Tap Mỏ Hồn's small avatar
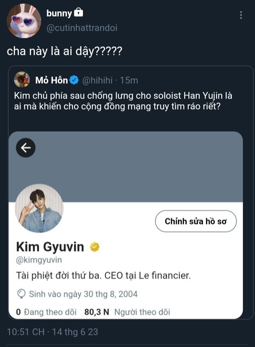255x347 pixels. [22, 79]
